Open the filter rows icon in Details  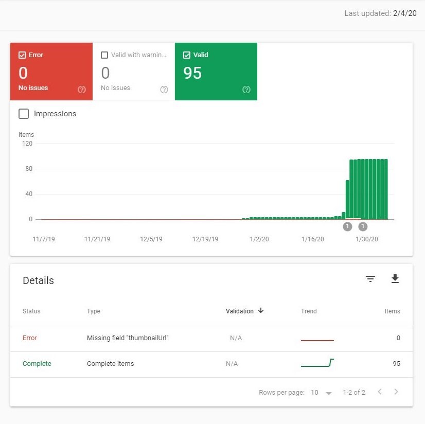(x=370, y=279)
